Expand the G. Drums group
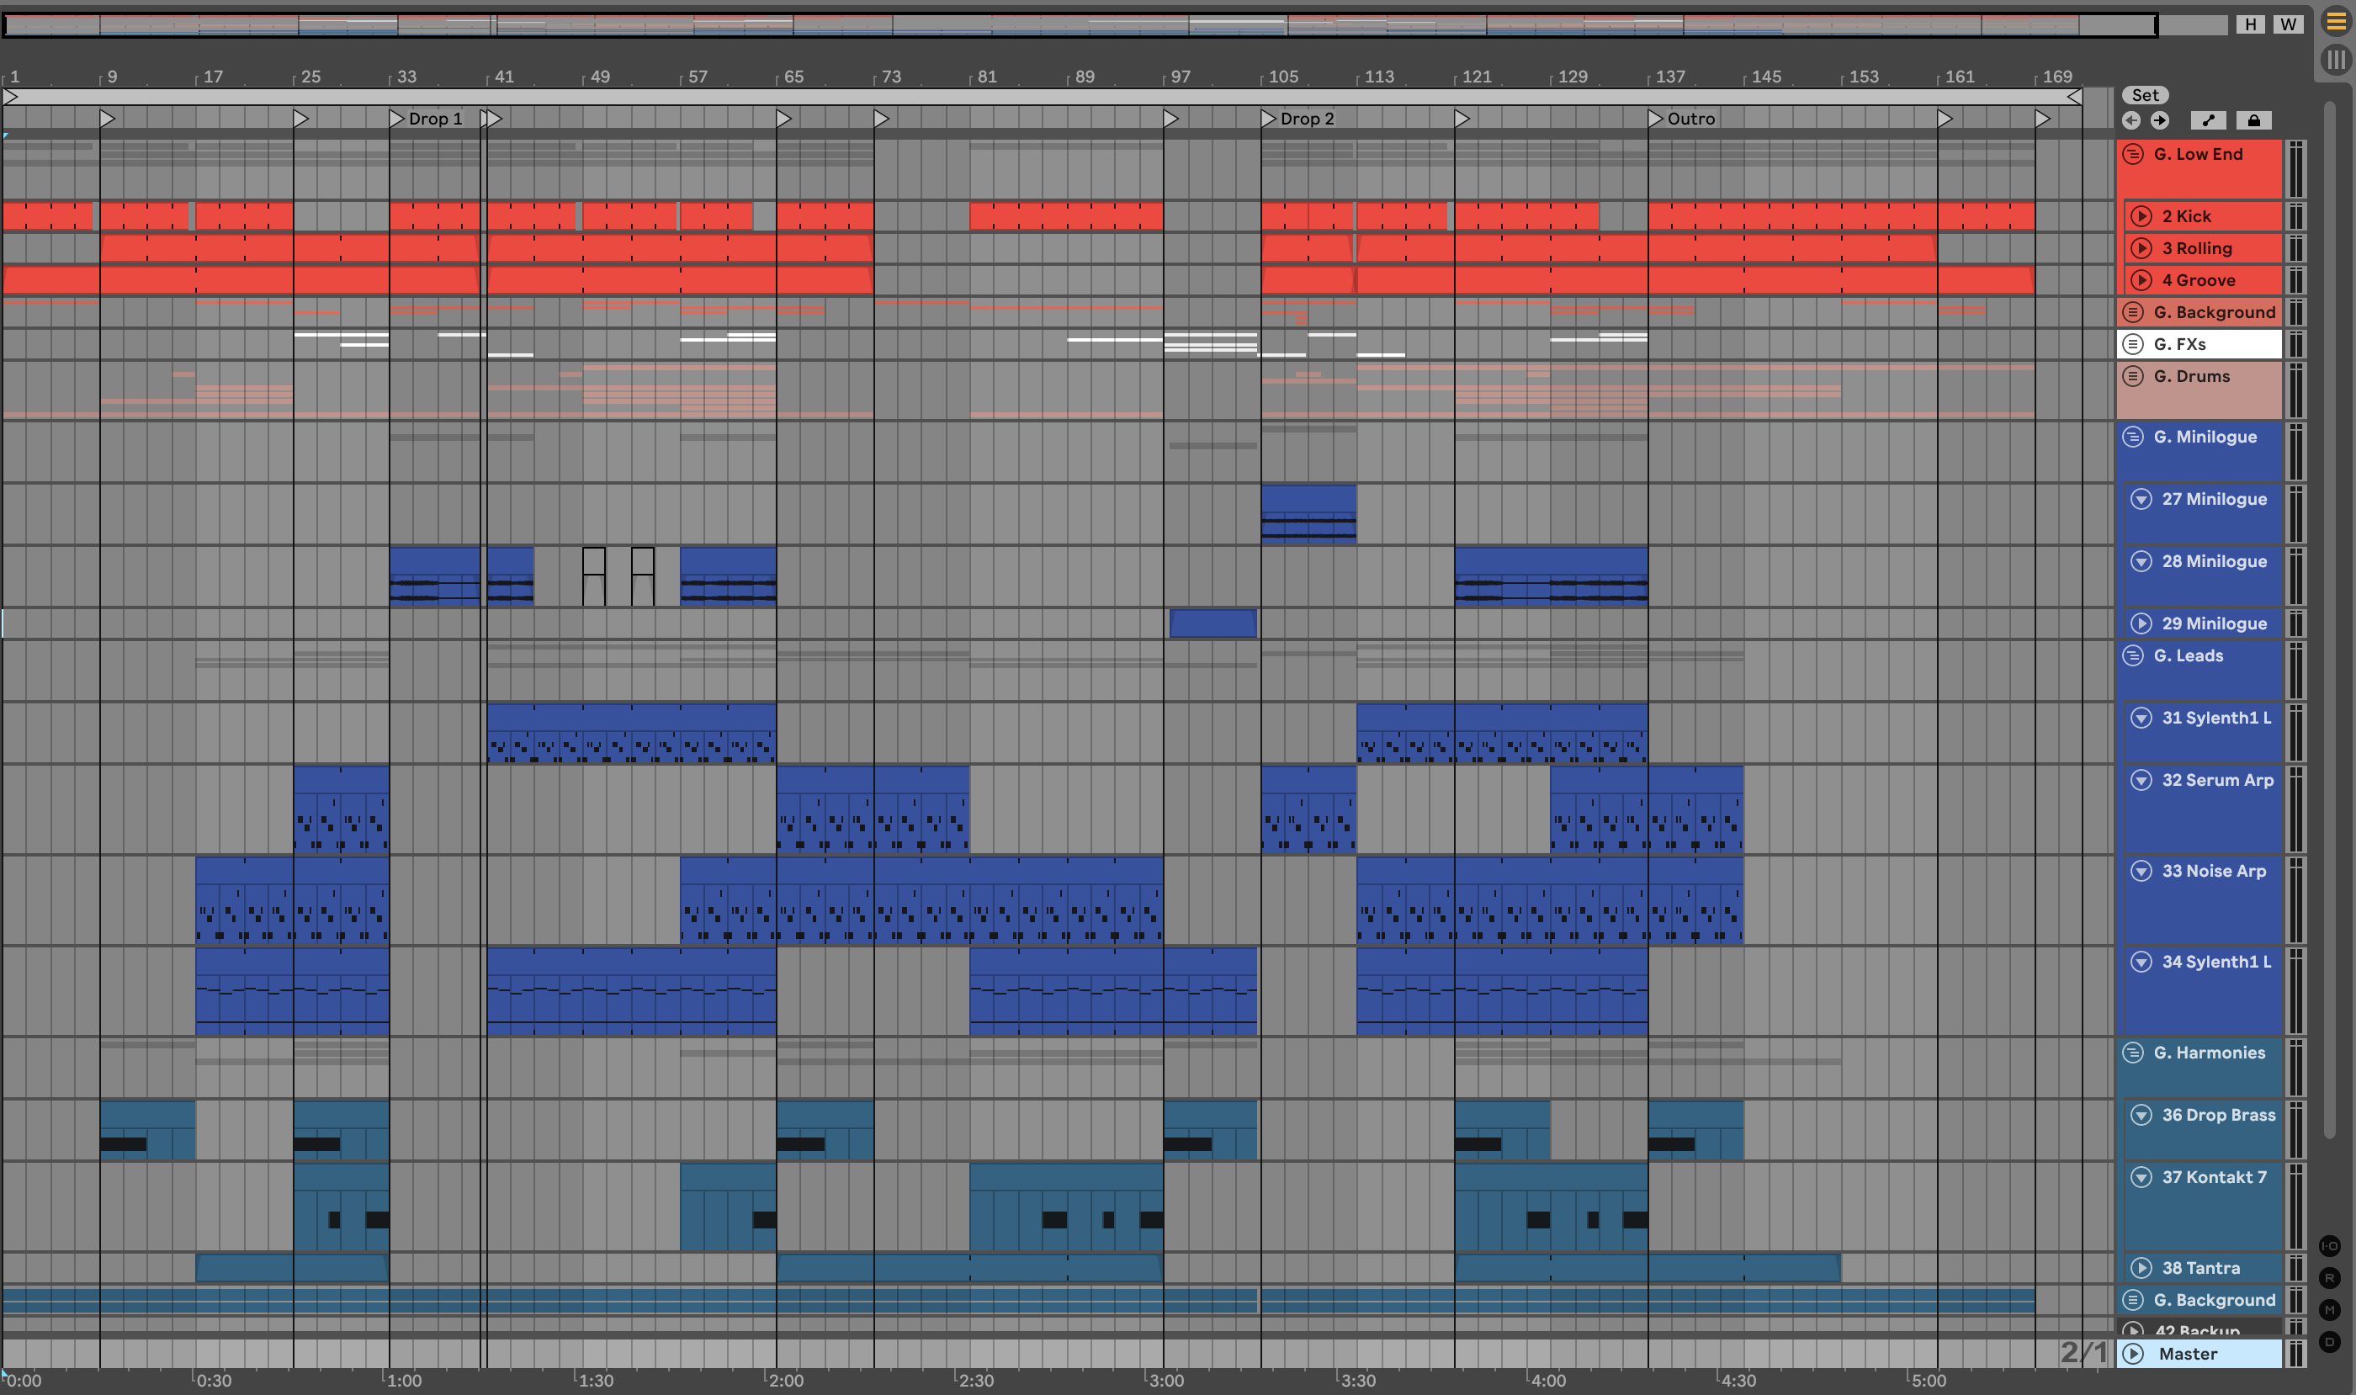 click(2133, 376)
